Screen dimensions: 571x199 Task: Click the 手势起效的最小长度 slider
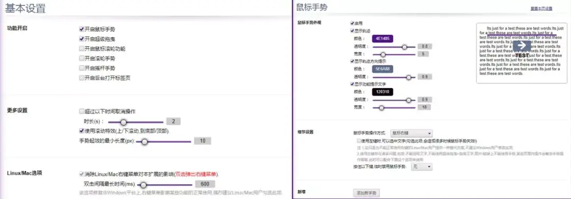coord(163,141)
